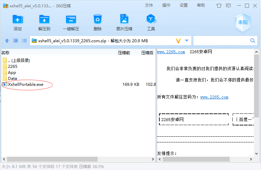Click the comment pane scroll-down arrow
The image size is (261, 170).
[x=256, y=154]
